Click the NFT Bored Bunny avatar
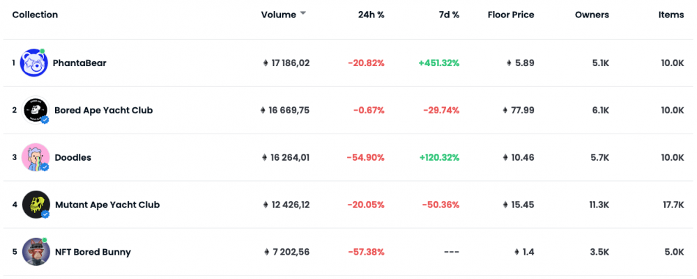Screen dimensions: 697x279 point(35,252)
